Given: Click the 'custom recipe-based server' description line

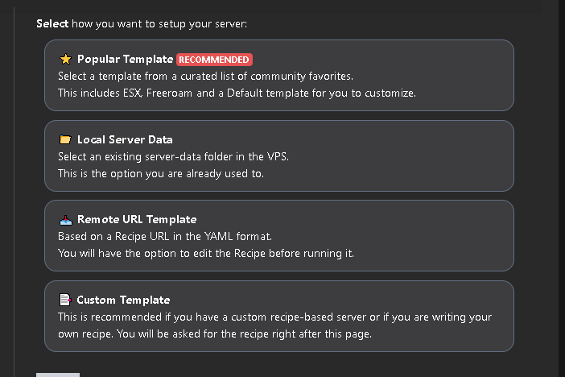Looking at the screenshot, I should pos(274,317).
